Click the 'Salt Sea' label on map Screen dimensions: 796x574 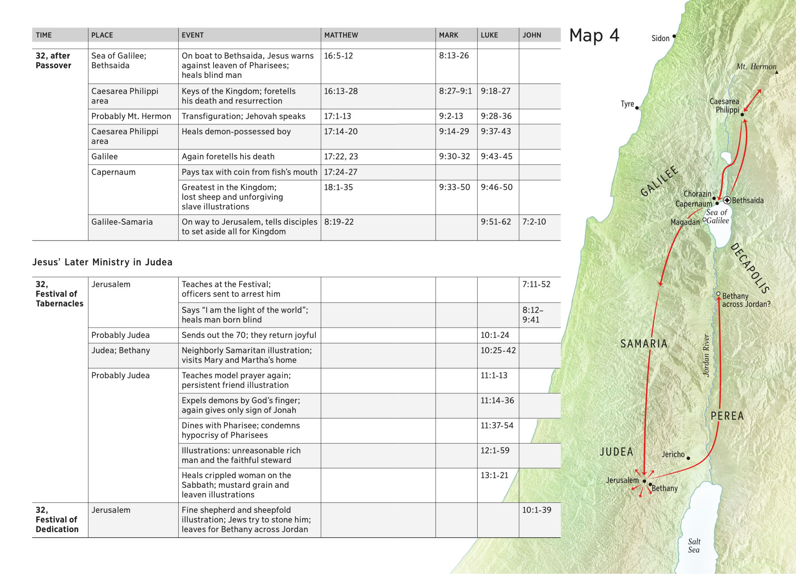(694, 546)
